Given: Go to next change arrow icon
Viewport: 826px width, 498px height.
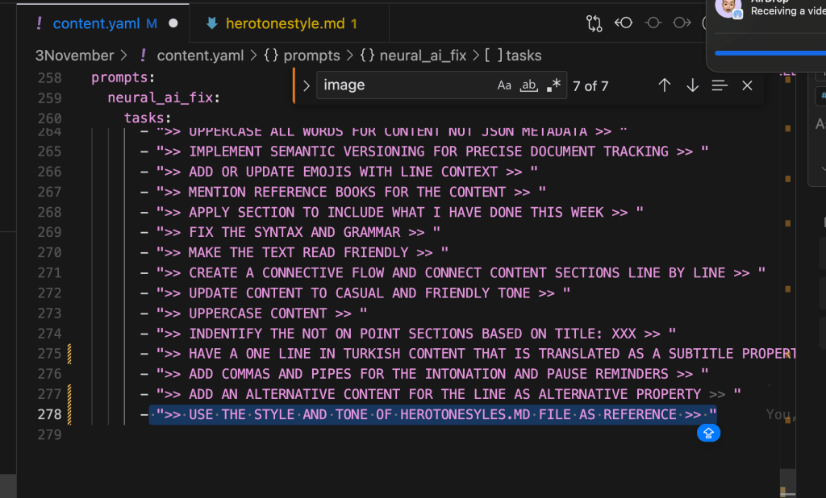Looking at the screenshot, I should [x=682, y=23].
